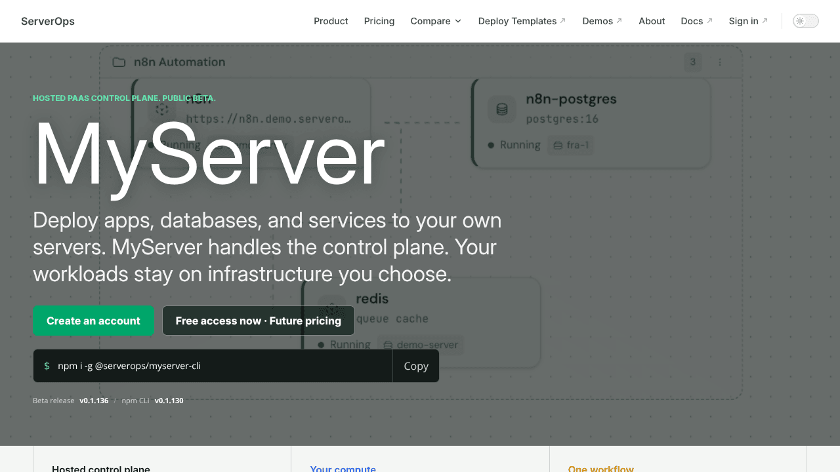Click the database icon on n8n-postgres card
This screenshot has height=472, width=840.
coord(502,109)
